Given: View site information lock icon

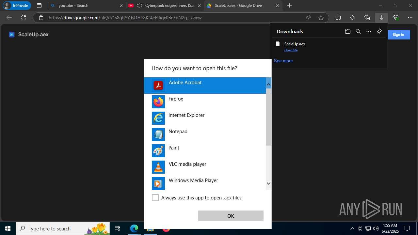Looking at the screenshot, I should pyautogui.click(x=41, y=18).
